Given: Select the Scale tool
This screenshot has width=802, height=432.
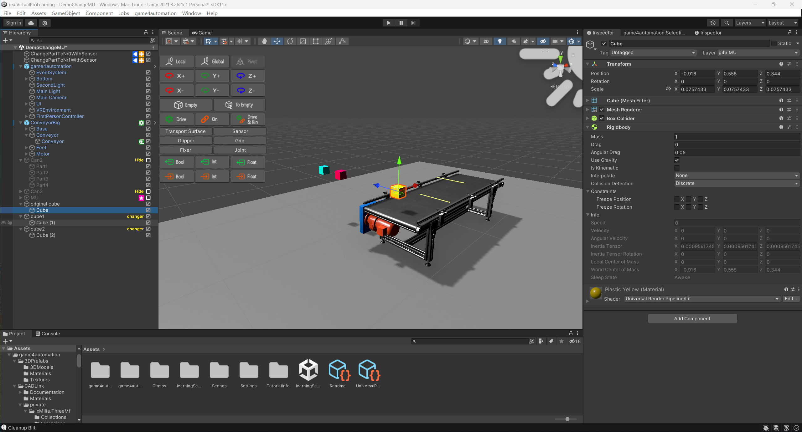Looking at the screenshot, I should [x=303, y=41].
